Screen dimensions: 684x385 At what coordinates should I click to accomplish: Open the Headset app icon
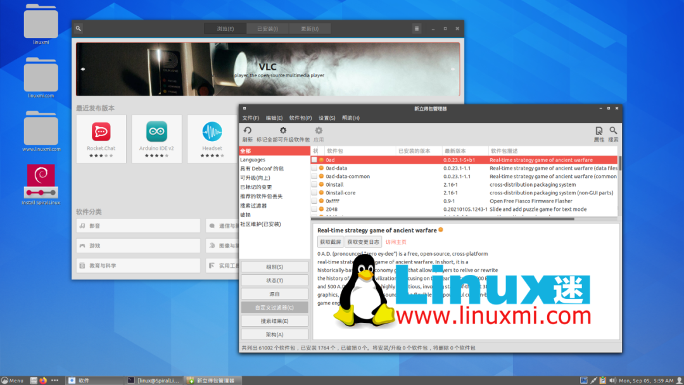pos(212,132)
